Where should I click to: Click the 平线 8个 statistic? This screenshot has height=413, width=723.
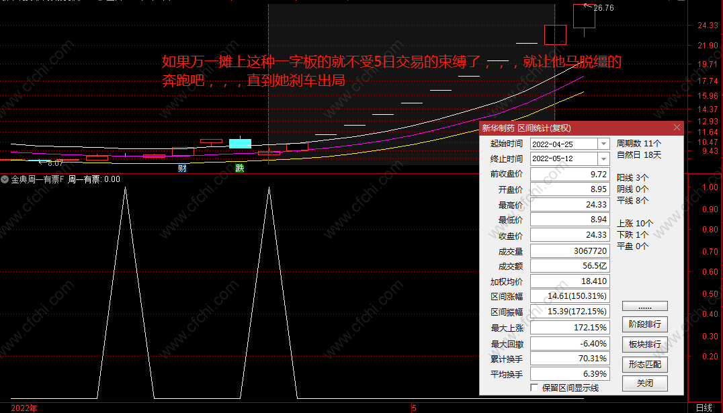633,201
